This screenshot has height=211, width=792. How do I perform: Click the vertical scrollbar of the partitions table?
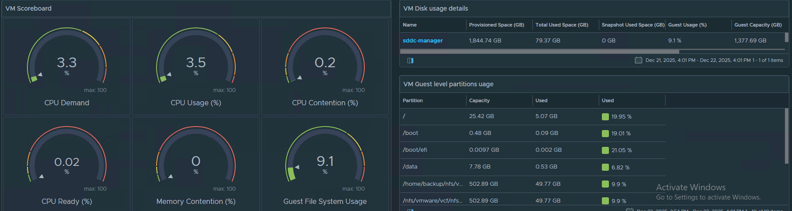pyautogui.click(x=786, y=133)
